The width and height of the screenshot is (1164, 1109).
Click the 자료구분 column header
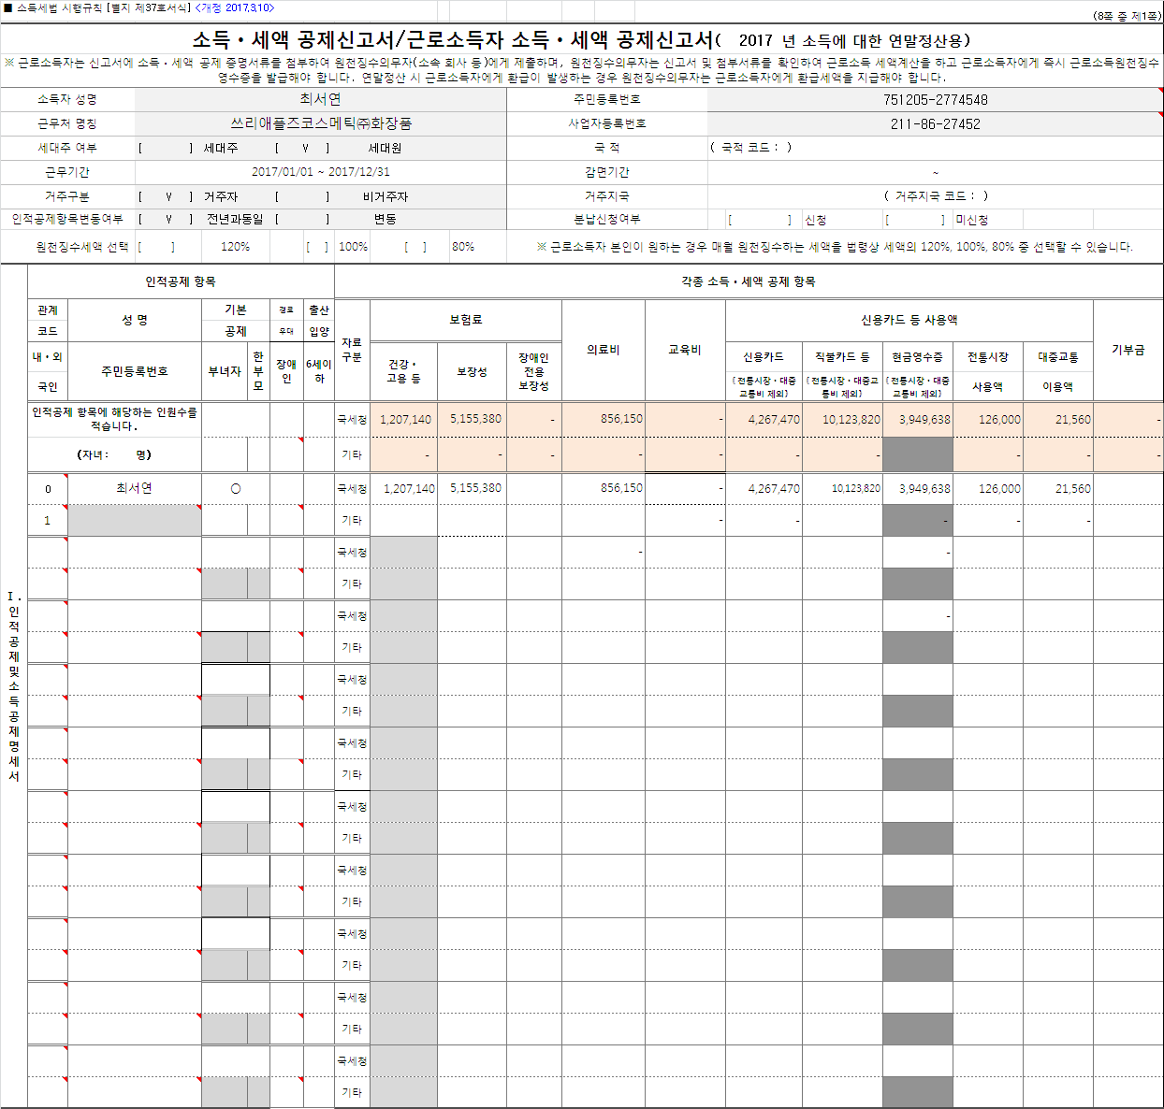[352, 350]
